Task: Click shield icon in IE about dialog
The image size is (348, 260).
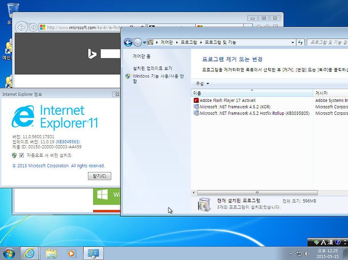Action: [x=14, y=155]
